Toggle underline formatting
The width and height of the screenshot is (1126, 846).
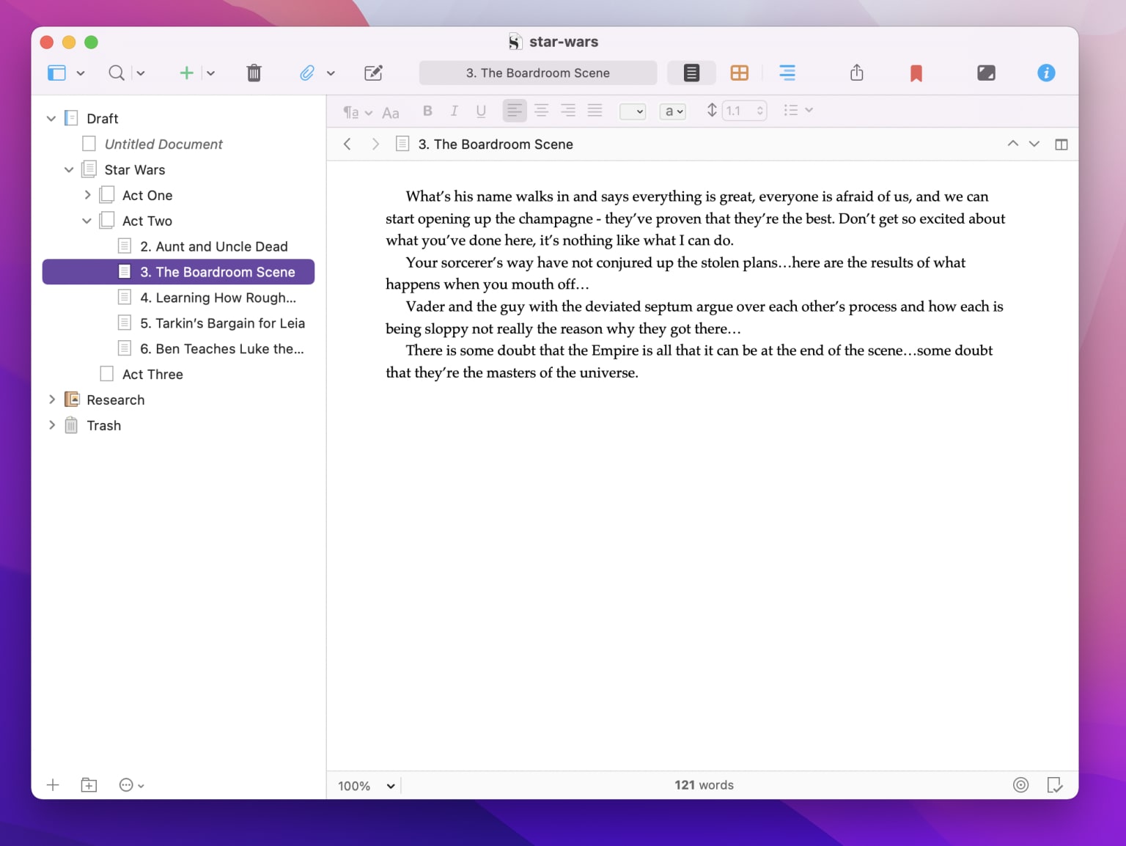tap(481, 111)
